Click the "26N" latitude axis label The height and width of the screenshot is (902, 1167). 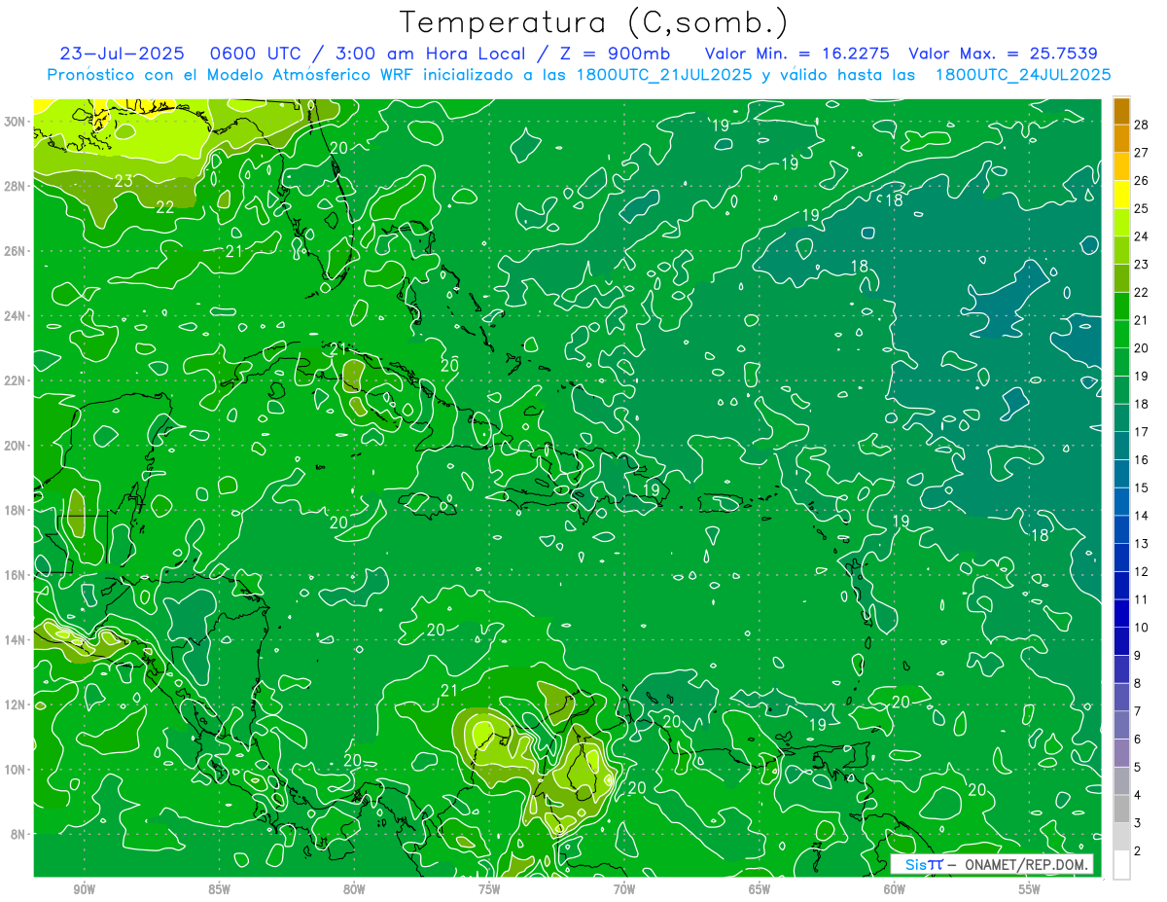(x=16, y=251)
